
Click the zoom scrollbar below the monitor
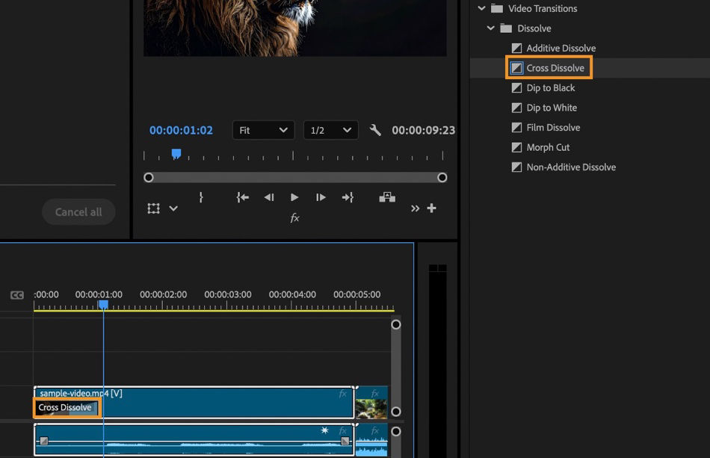point(295,177)
